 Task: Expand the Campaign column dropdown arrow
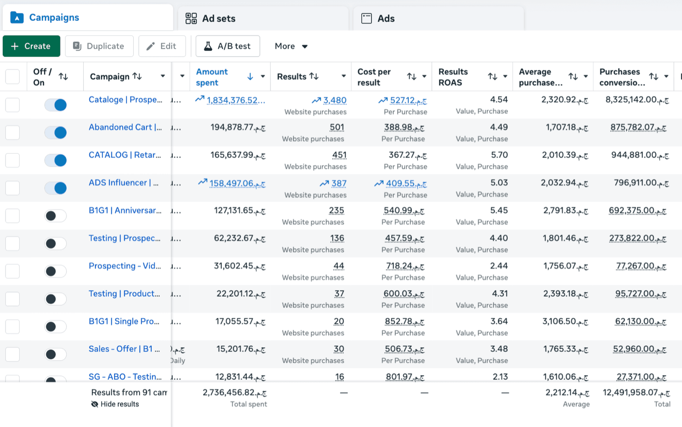[x=163, y=76]
